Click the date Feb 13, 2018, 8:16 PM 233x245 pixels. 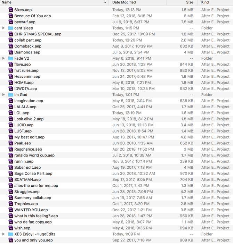pyautogui.click(x=132, y=16)
